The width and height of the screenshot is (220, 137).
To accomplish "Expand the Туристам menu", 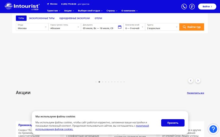I will coord(53,11).
